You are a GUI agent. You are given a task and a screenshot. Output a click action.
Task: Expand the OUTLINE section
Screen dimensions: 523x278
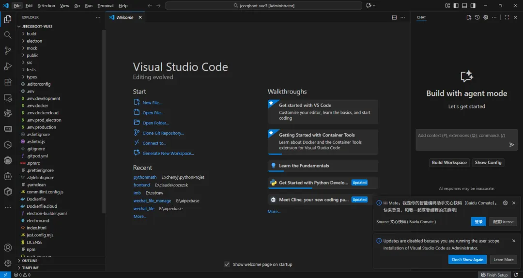pos(30,261)
